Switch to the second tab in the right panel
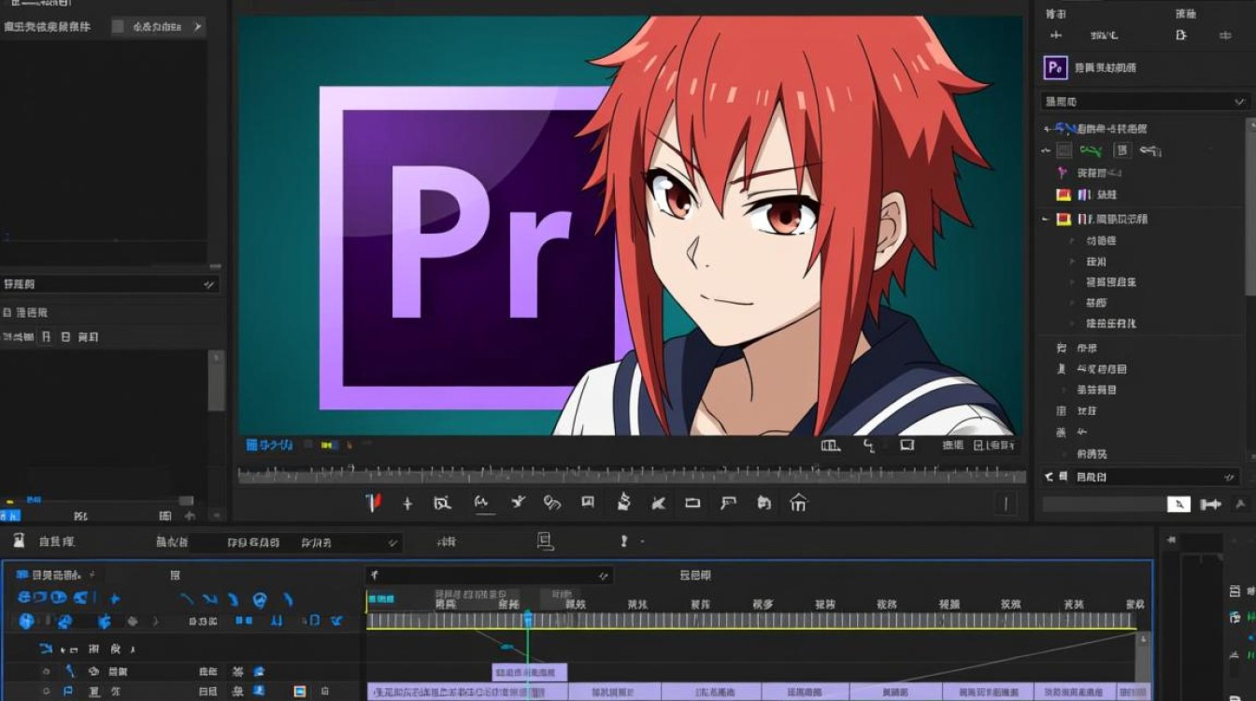 point(1185,13)
